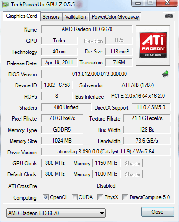The height and width of the screenshot is (222, 179).
Task: Open the AMD Radeon HD 6670 dropdown
Action: 56,213
